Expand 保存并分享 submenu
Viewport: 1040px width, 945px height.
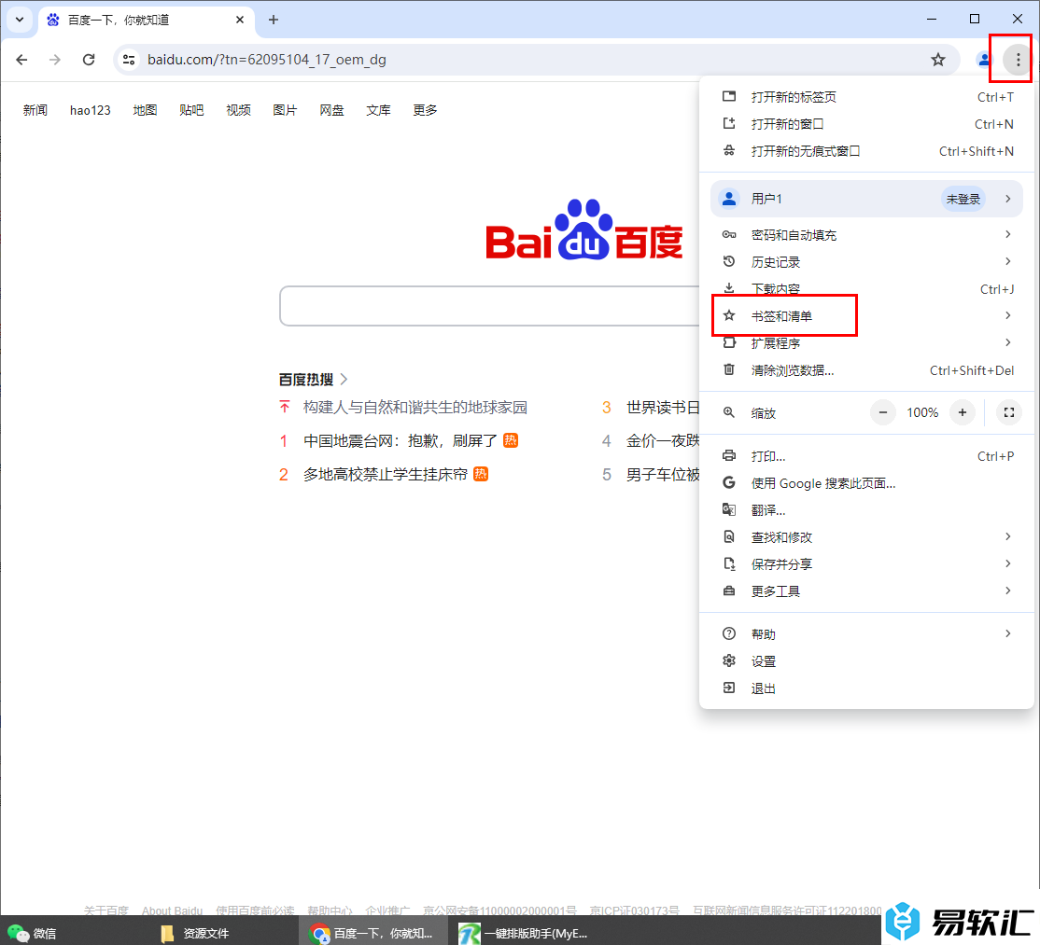point(866,564)
